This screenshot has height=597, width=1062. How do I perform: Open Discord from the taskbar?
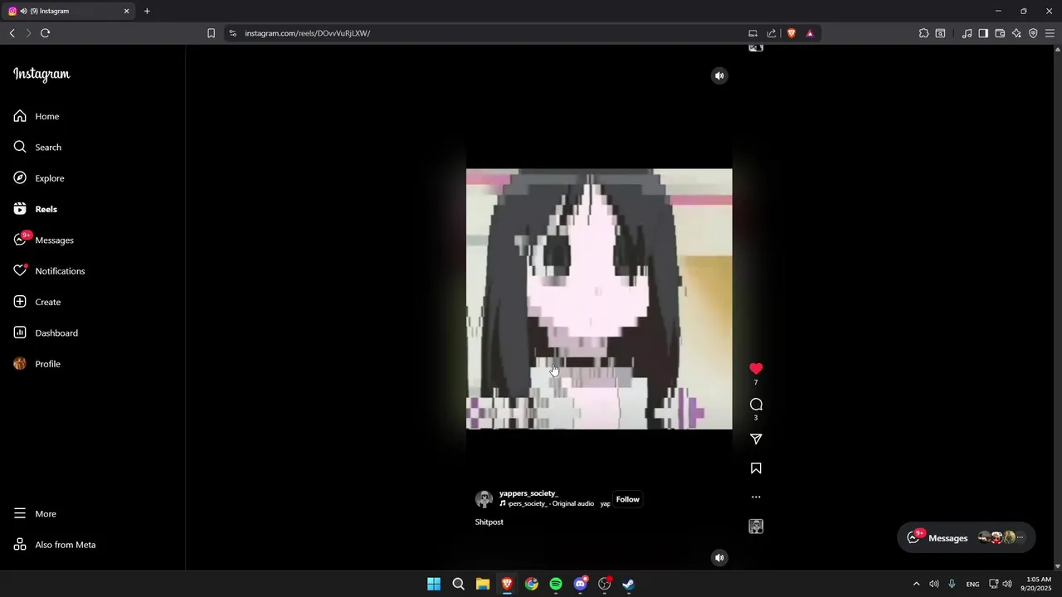tap(581, 584)
